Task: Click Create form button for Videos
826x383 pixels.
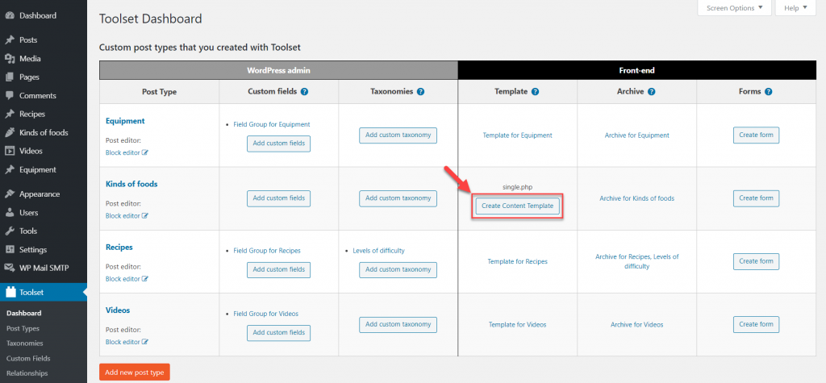Action: 756,324
